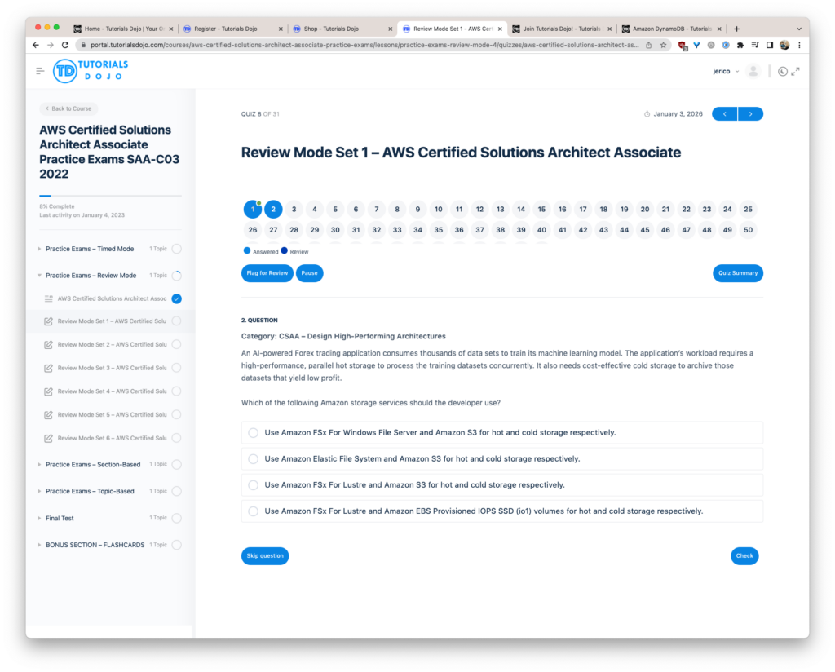835x672 pixels.
Task: Toggle the sidebar hamburger menu icon
Action: 40,71
